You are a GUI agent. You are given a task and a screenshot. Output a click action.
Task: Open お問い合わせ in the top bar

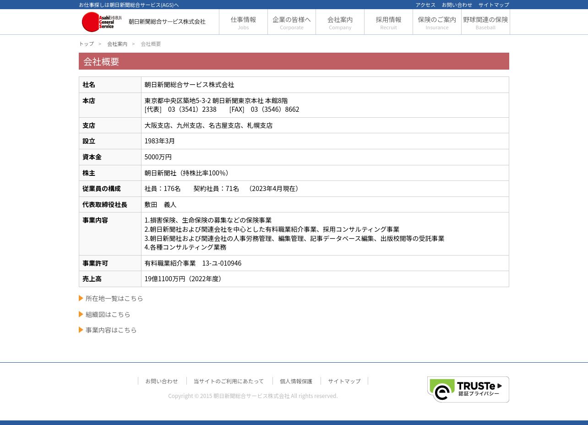click(x=457, y=5)
